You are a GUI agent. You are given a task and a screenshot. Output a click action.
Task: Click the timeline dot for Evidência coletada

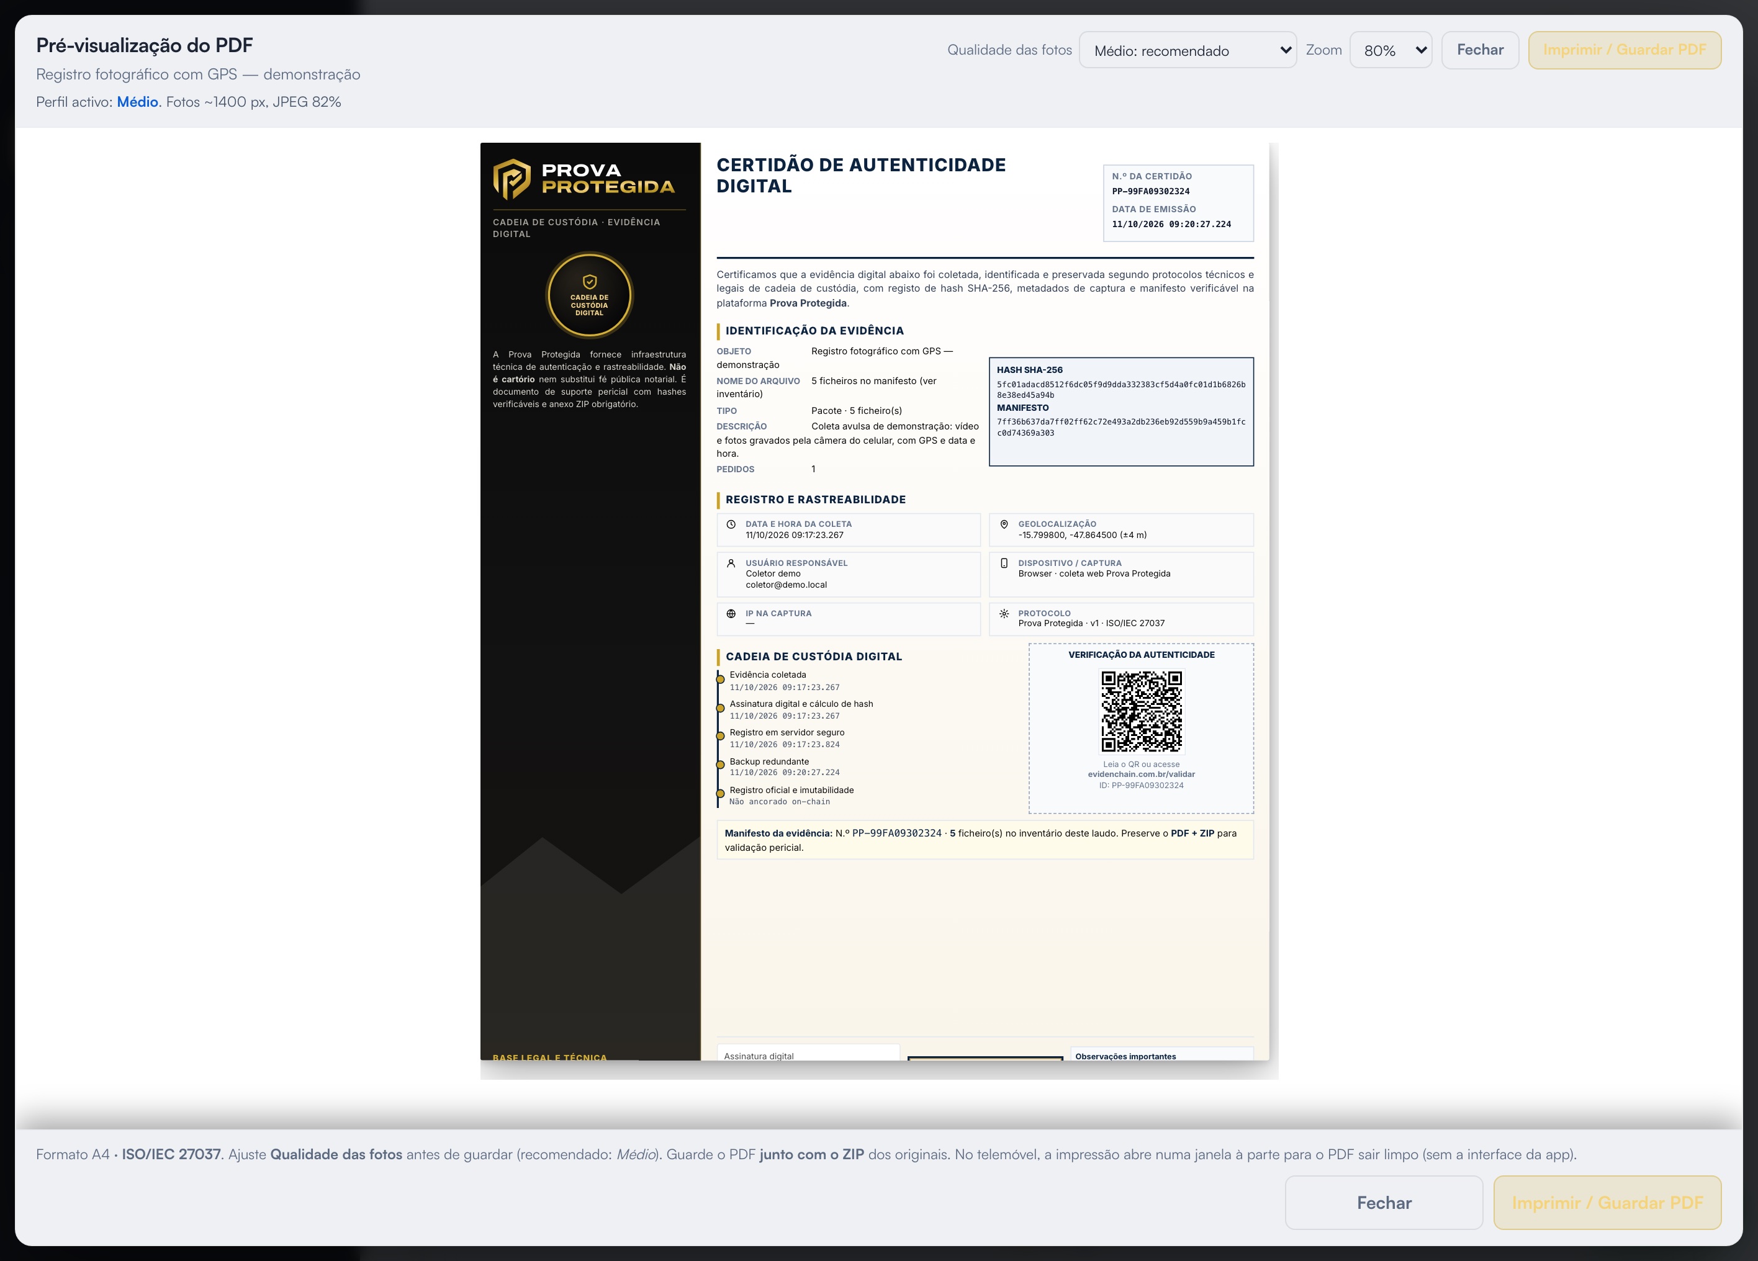(720, 680)
